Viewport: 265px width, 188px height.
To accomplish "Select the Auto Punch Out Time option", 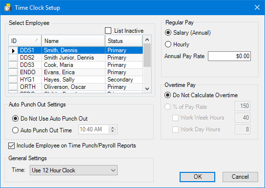I will coord(42,130).
